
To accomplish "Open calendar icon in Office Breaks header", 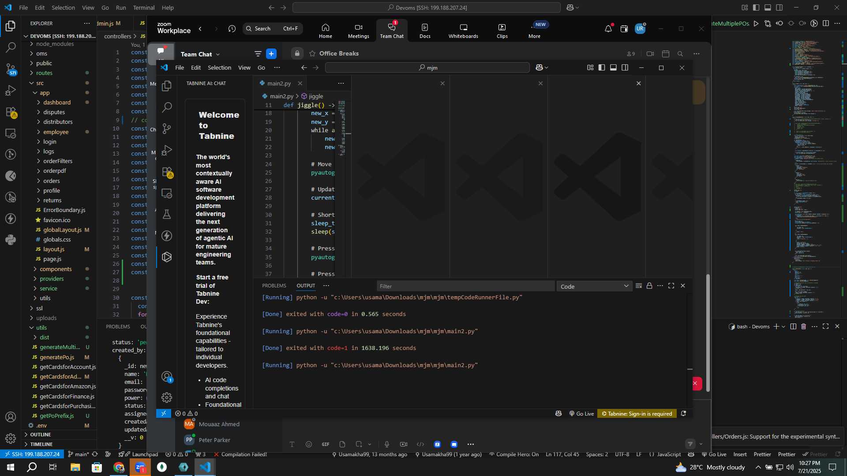I will [666, 54].
